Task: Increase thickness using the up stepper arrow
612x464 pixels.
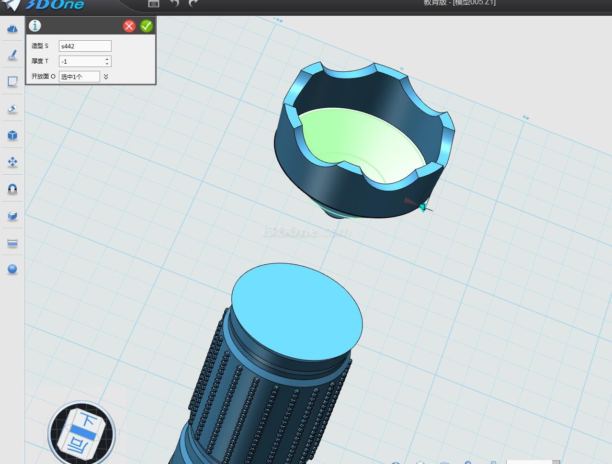Action: (x=107, y=59)
